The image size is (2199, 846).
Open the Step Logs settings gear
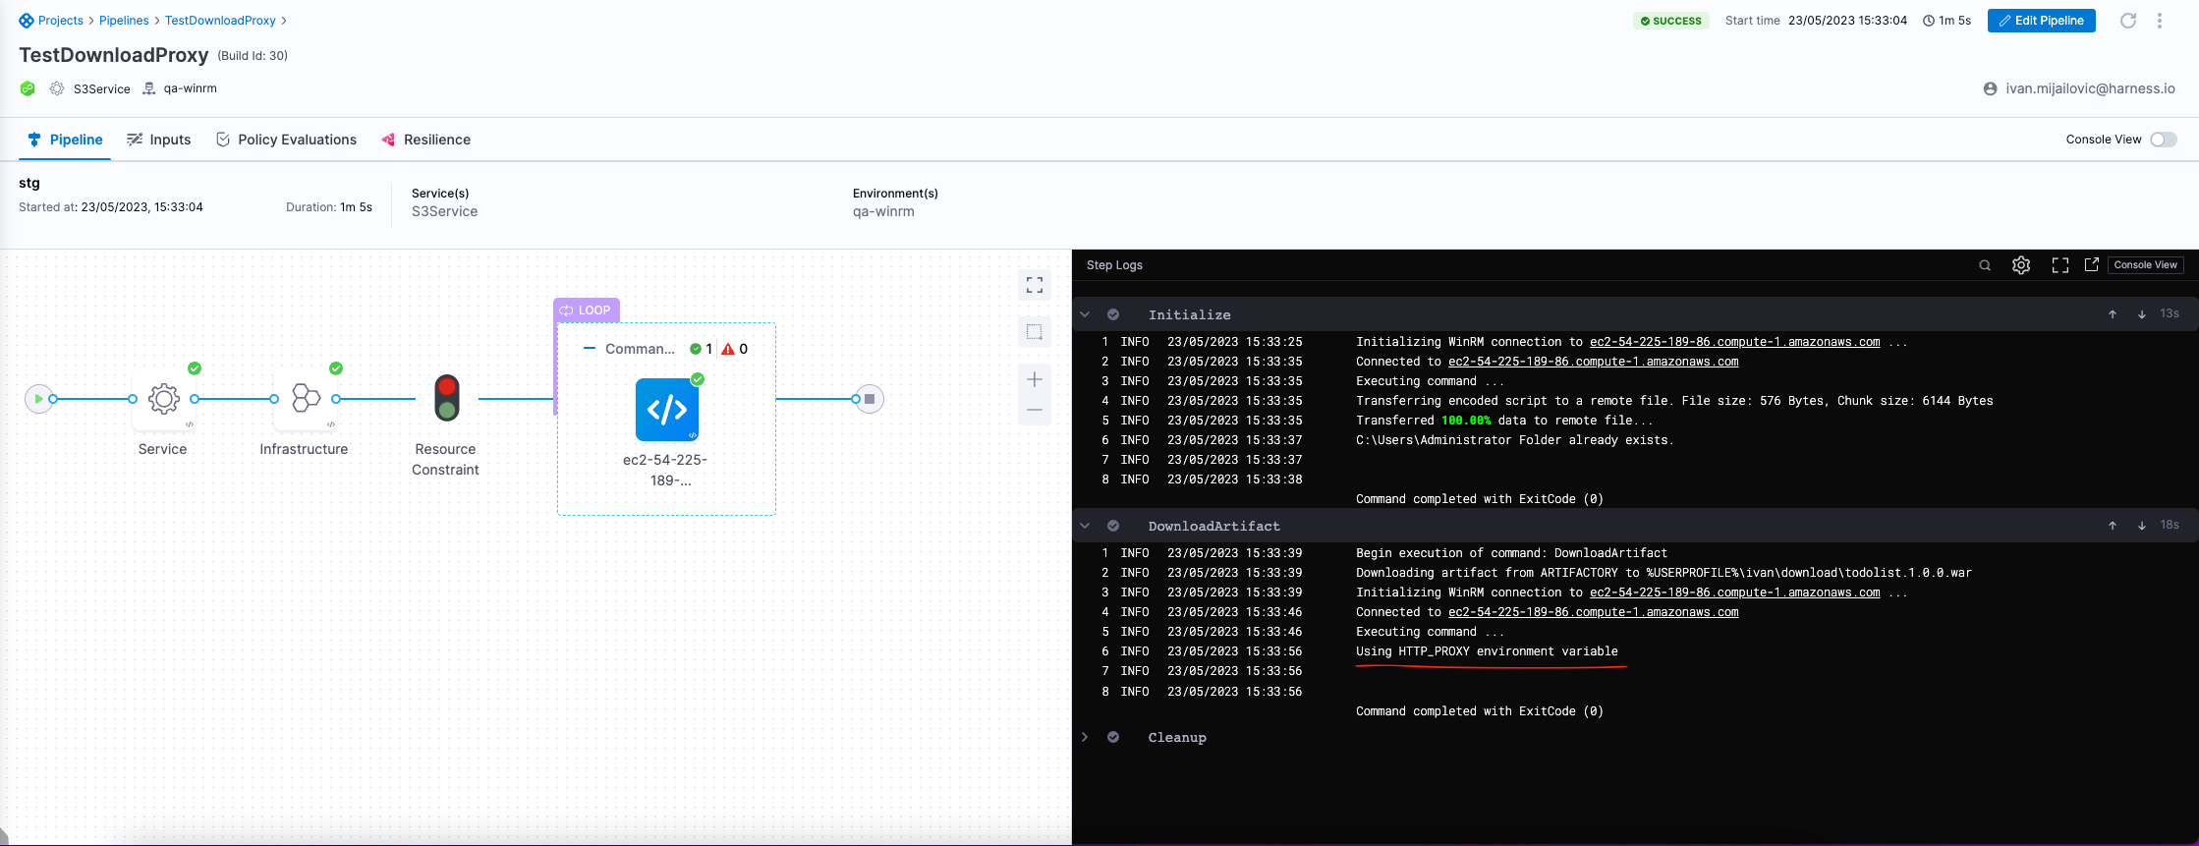click(2021, 265)
